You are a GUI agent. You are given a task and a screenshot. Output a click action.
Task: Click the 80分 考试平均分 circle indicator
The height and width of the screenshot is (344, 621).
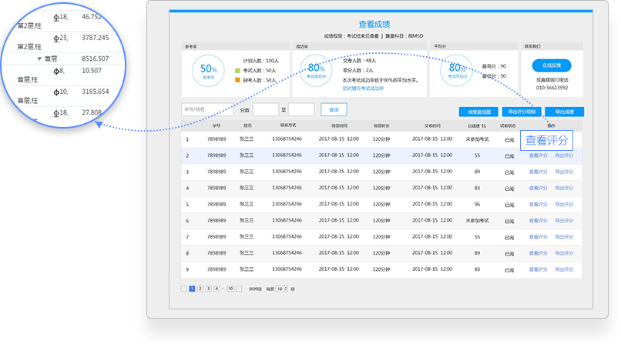(458, 71)
